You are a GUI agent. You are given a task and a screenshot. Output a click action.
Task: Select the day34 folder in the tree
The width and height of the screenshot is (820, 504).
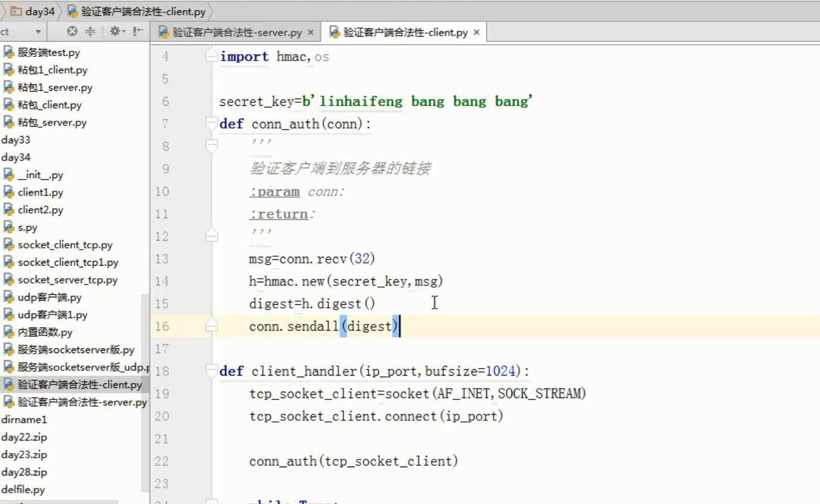16,157
